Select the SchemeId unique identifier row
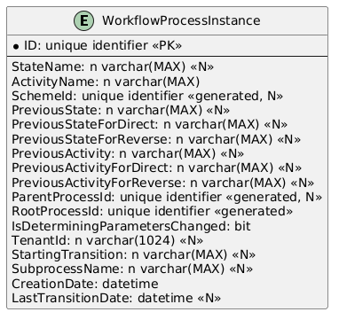 pos(147,96)
